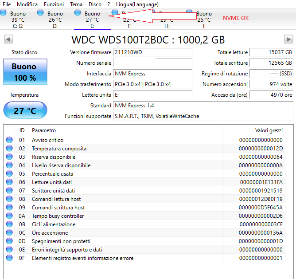Click status orb of E: disk
296x279 pixels.
[x=78, y=13]
